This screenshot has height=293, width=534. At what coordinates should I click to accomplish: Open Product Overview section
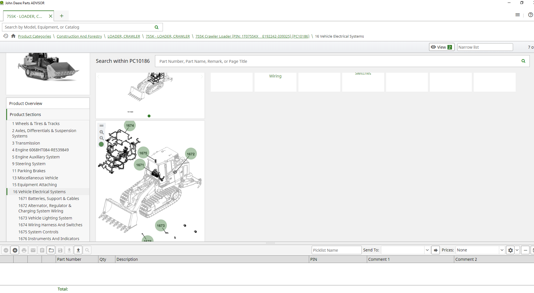click(48, 104)
